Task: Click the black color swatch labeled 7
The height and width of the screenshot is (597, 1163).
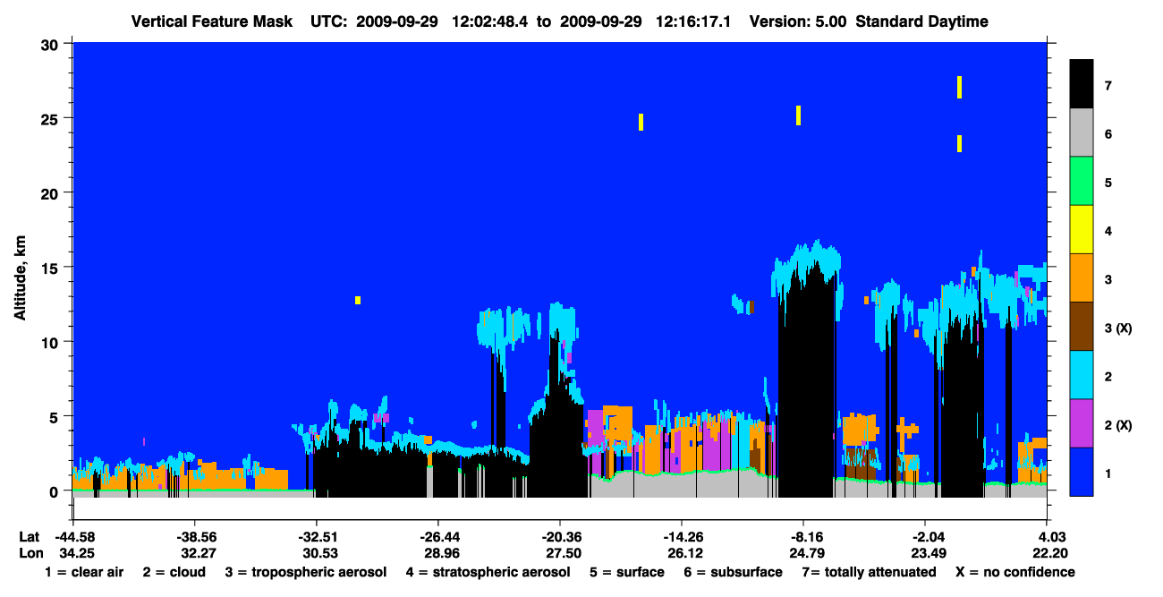Action: click(x=1082, y=84)
